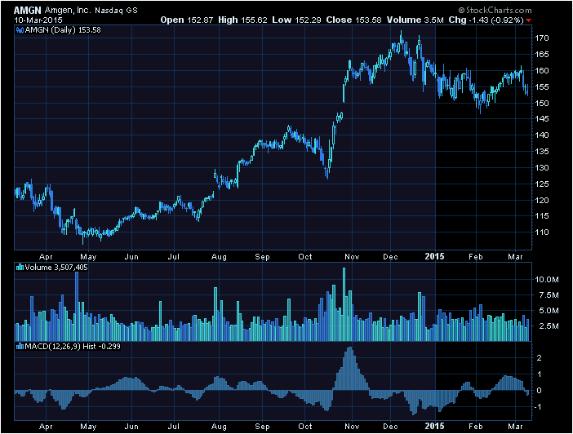573x434 pixels.
Task: Click the 165 price axis label
Action: pyautogui.click(x=542, y=55)
